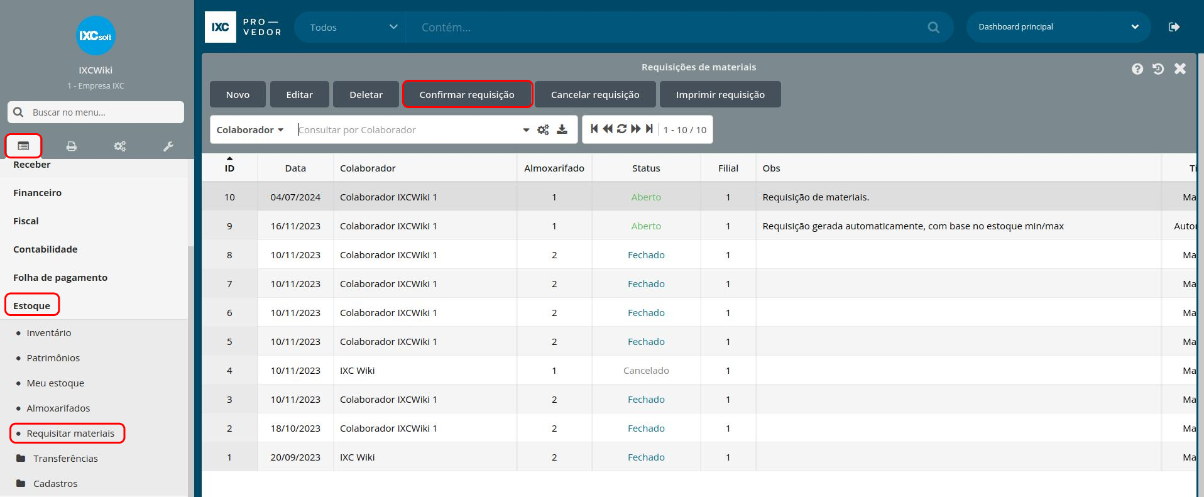Click the Deletar button
This screenshot has height=497, width=1204.
point(366,94)
